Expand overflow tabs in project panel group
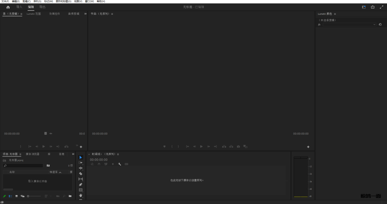This screenshot has width=387, height=204. [73, 154]
